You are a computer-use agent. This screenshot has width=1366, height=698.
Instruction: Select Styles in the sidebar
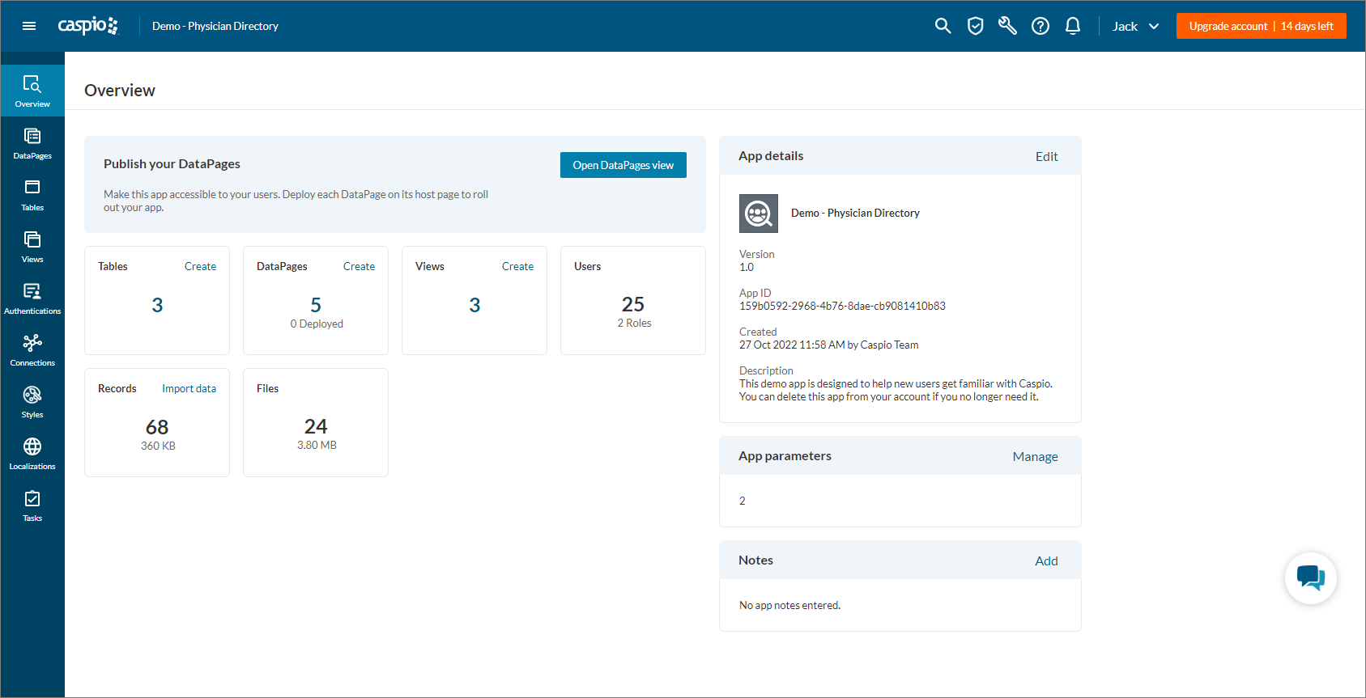point(32,402)
